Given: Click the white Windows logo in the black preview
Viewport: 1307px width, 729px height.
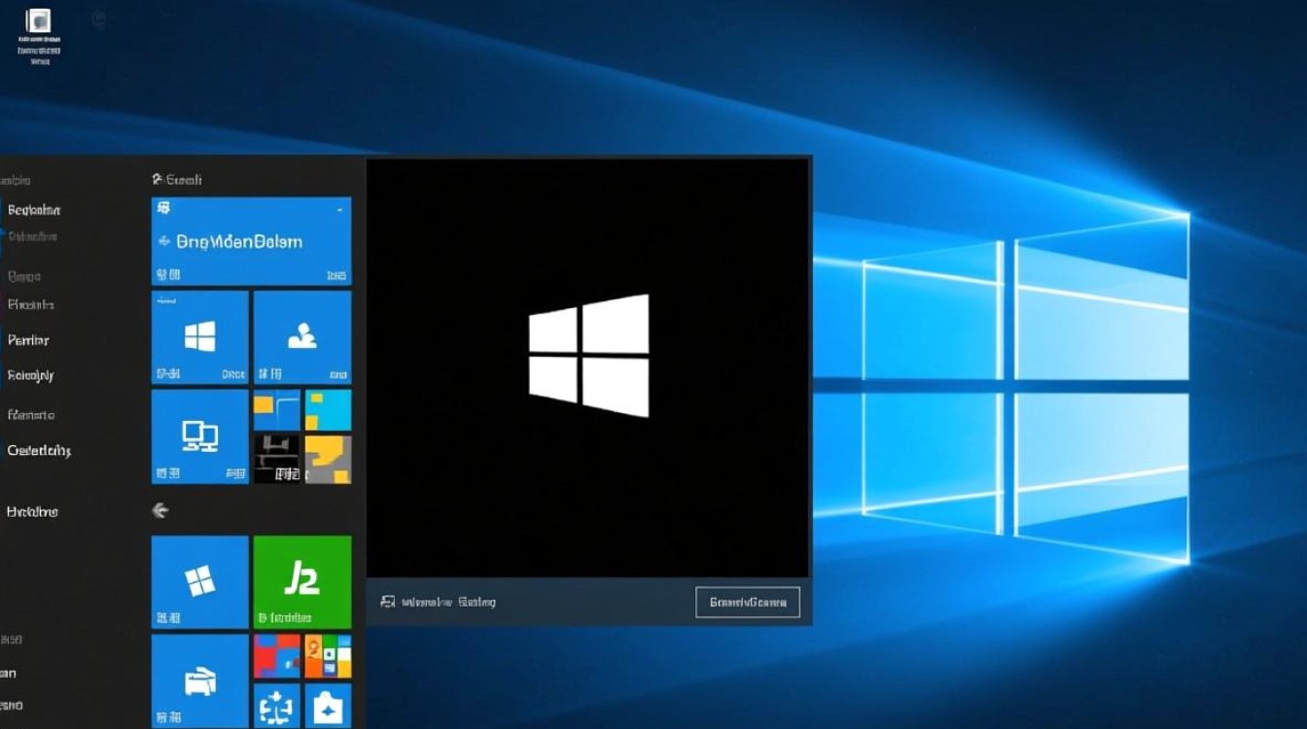Looking at the screenshot, I should pos(587,357).
